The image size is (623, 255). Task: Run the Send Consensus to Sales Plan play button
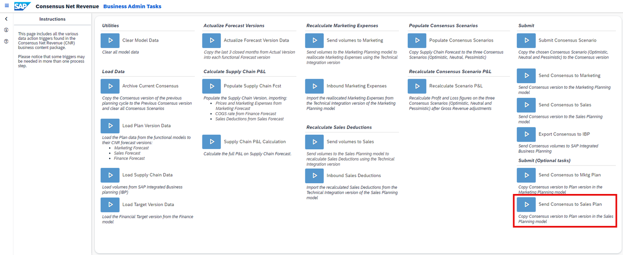tap(527, 204)
